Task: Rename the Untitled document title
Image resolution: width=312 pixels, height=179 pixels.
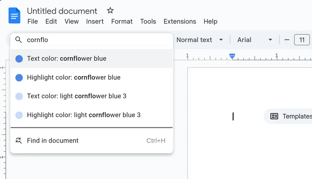Action: click(62, 11)
